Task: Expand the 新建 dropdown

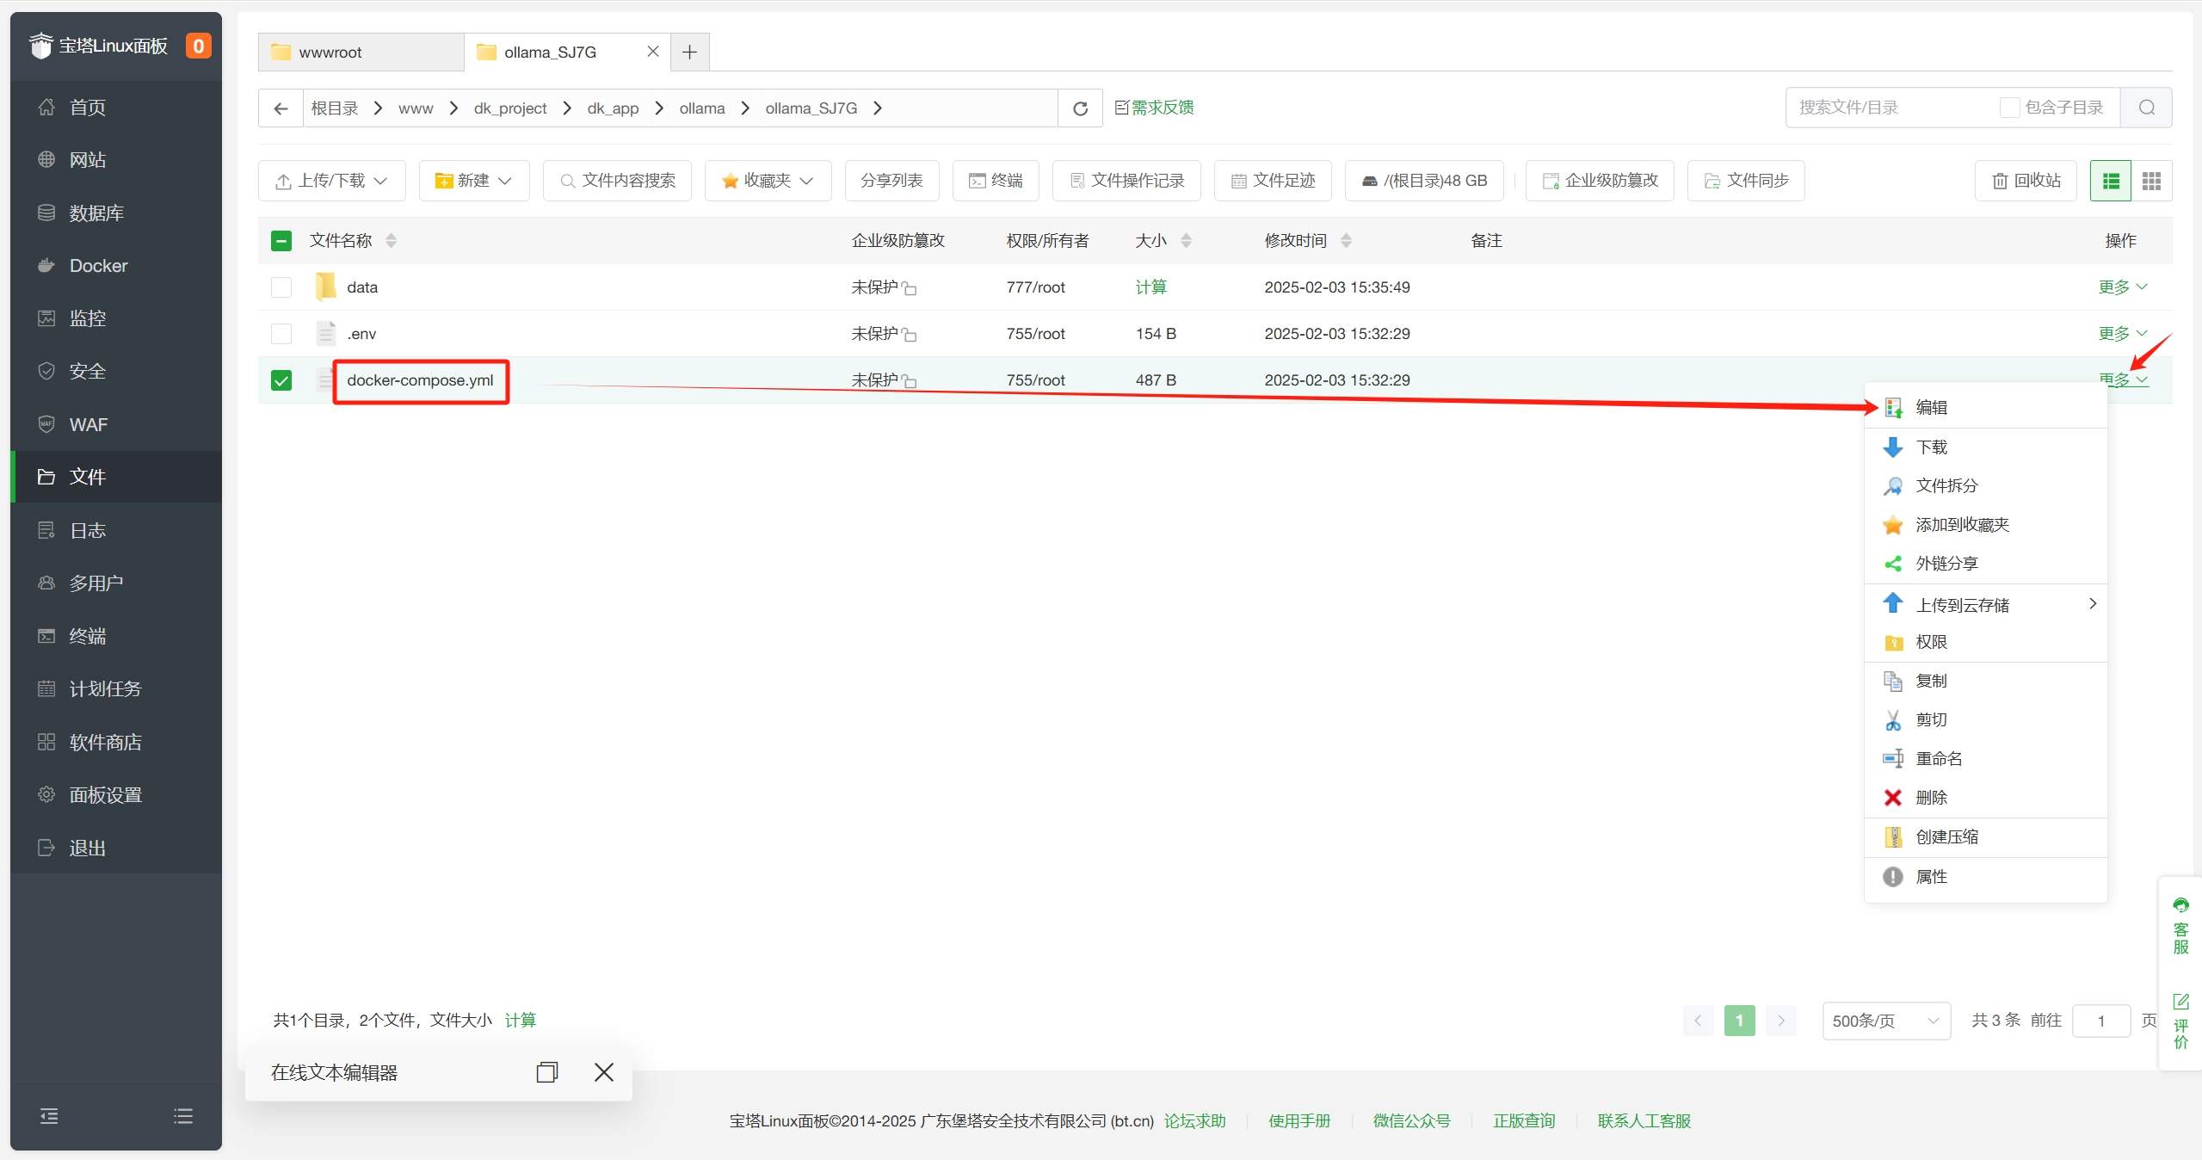Action: [x=474, y=181]
